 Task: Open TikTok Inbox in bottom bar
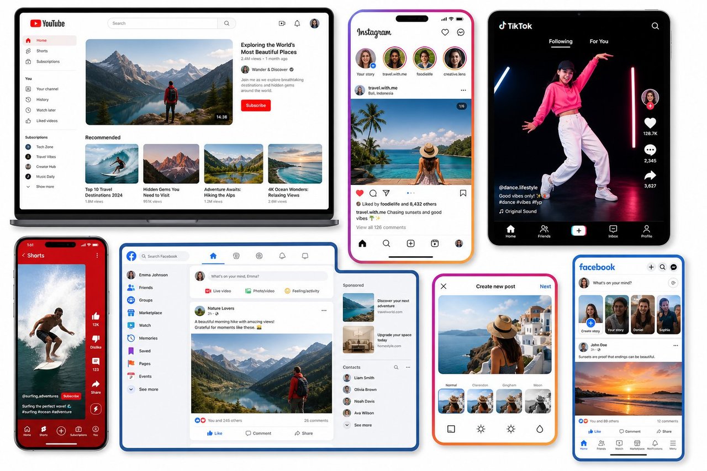[613, 231]
